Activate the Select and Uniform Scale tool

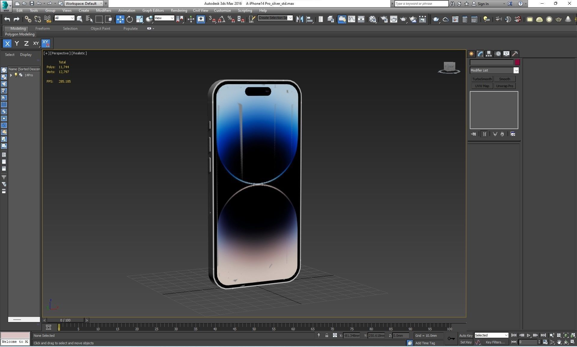tap(139, 19)
